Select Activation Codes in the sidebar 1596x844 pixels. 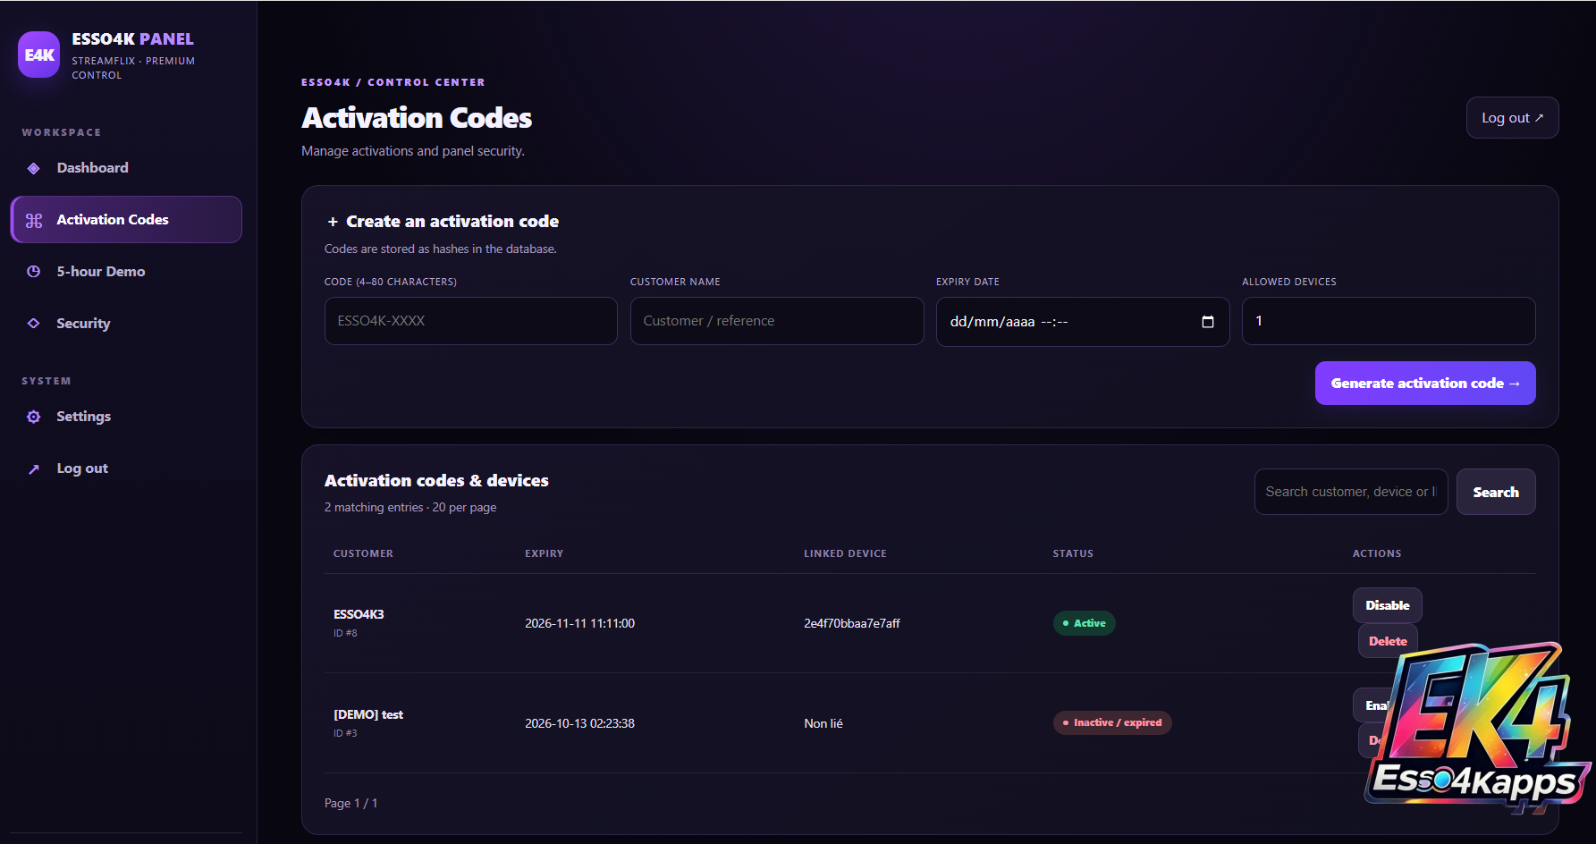[x=126, y=220]
